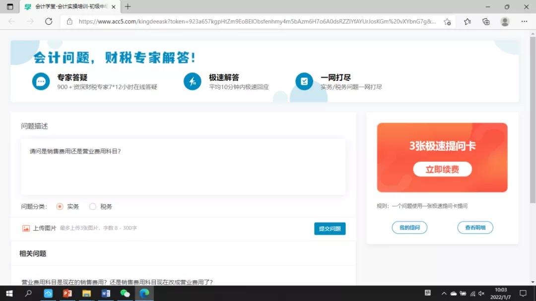The image size is (536, 301).
Task: Choose the 税务 question category
Action: click(93, 206)
